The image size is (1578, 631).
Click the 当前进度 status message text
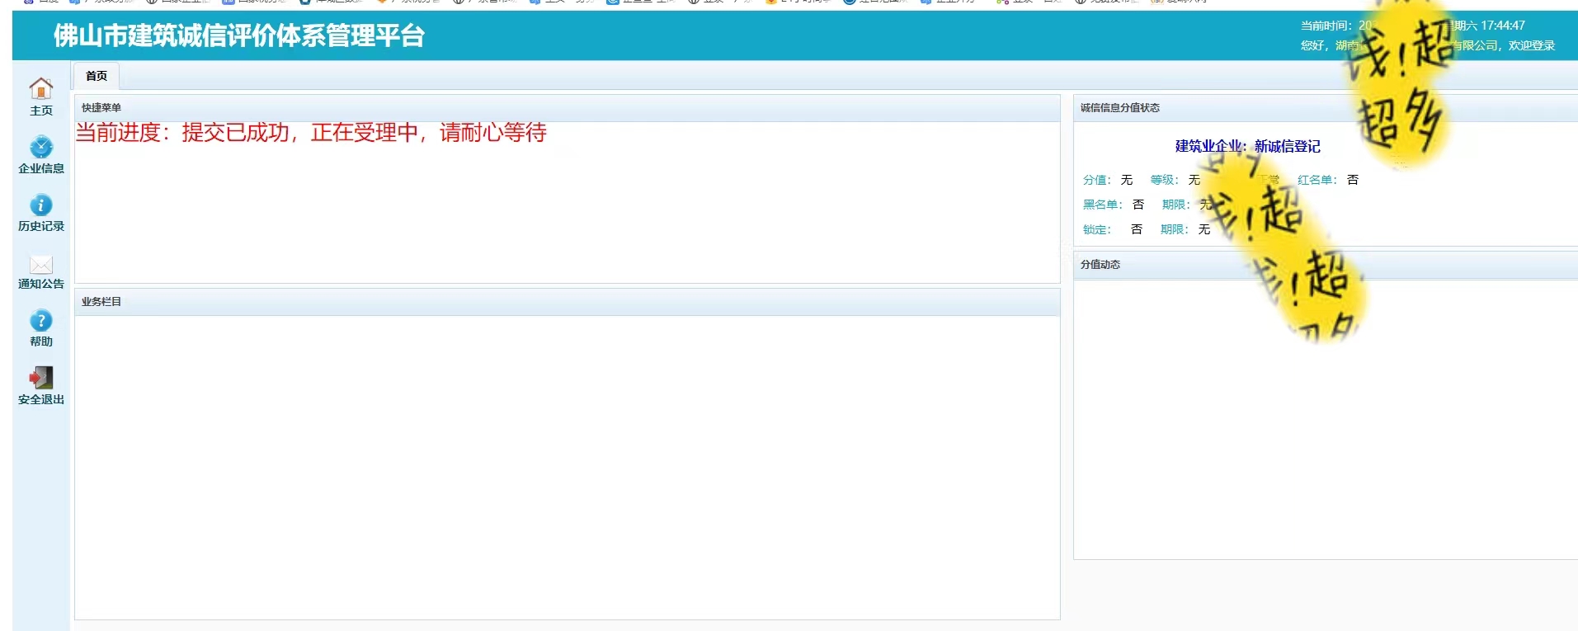coord(311,133)
